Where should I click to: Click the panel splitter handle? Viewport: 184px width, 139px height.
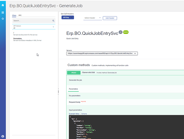click(58, 91)
